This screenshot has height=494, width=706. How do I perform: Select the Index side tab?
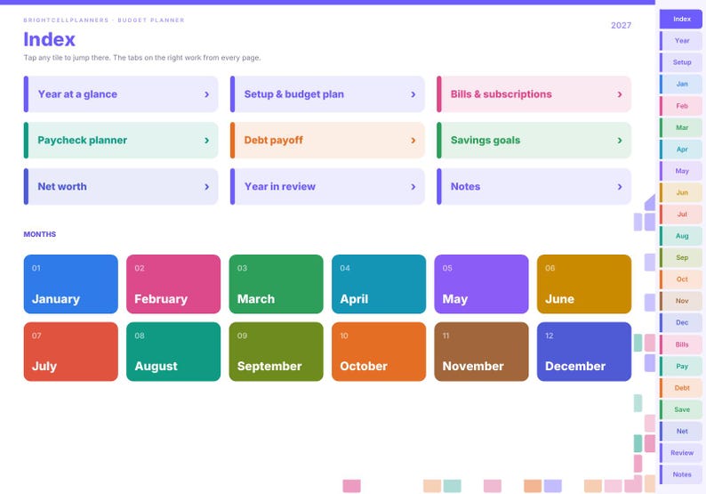[x=681, y=19]
